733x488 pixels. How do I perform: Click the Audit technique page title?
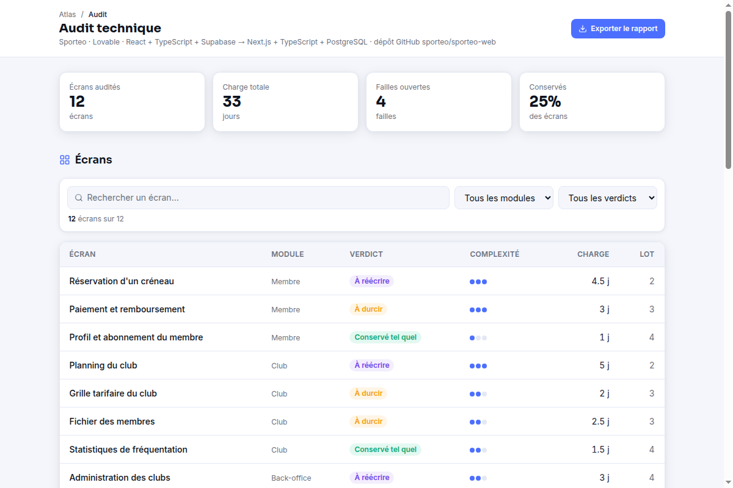click(x=110, y=28)
